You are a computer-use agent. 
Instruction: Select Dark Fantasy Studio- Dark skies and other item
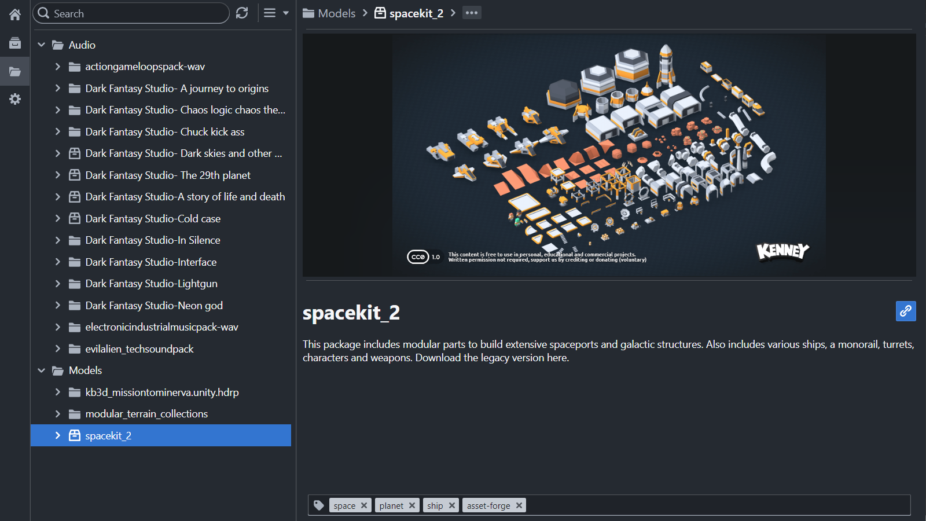tap(183, 153)
